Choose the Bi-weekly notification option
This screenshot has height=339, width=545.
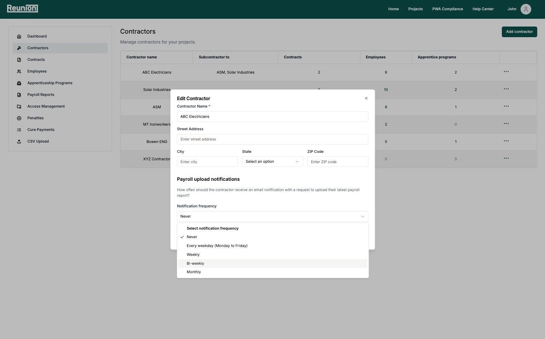195,264
